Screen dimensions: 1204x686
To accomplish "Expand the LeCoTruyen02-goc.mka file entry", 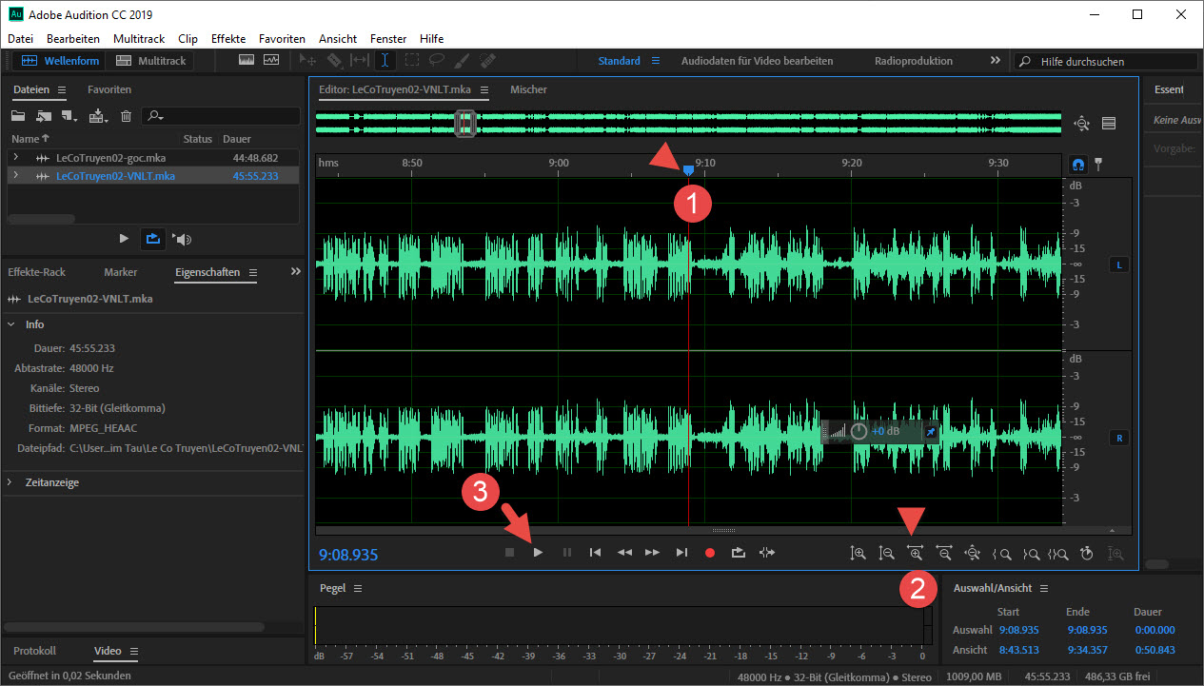I will coord(15,157).
